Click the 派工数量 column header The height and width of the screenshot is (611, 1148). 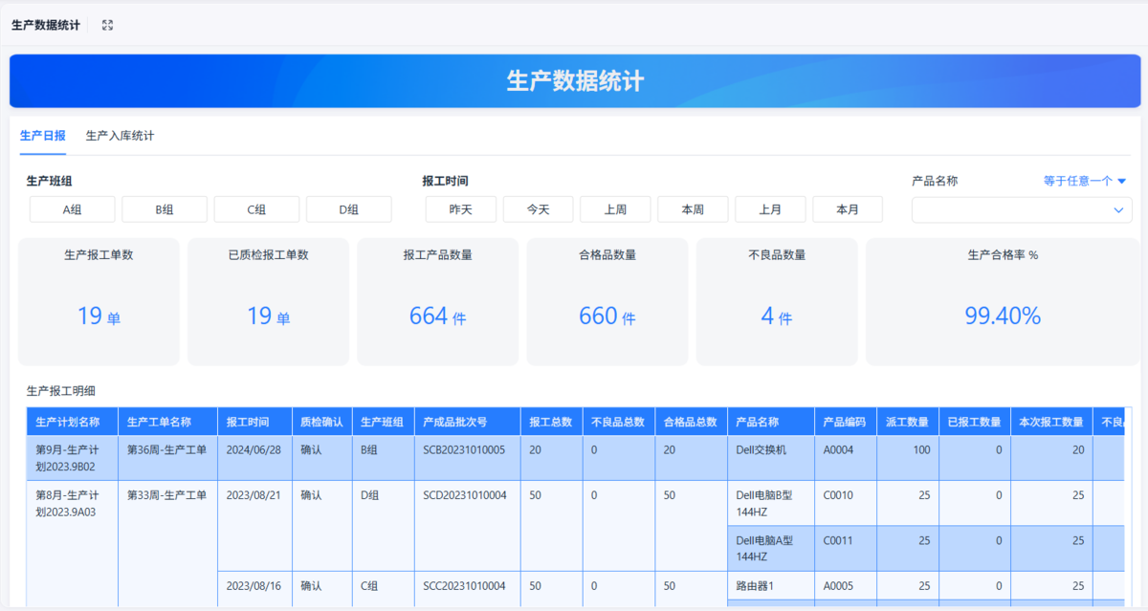click(x=908, y=422)
